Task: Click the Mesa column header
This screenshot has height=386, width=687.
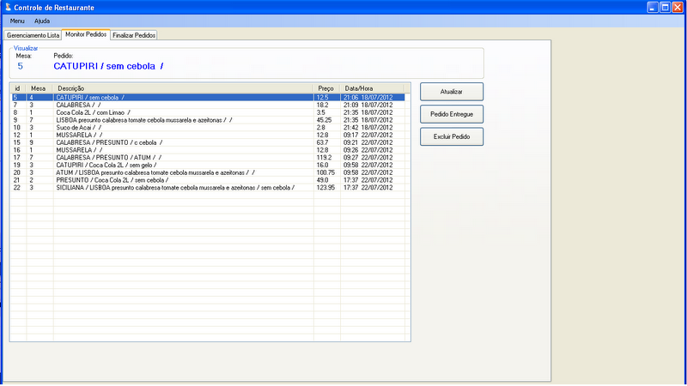Action: tap(40, 87)
